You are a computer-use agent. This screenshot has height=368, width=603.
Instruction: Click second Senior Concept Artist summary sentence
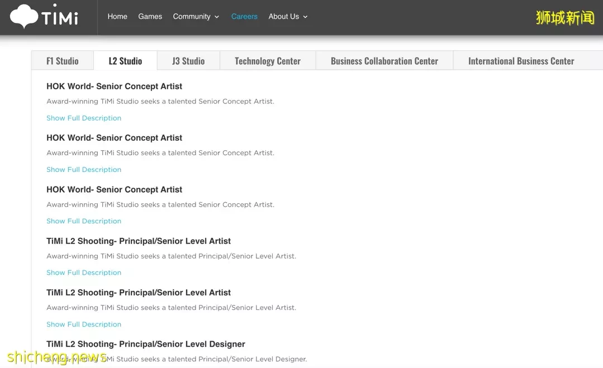(160, 153)
